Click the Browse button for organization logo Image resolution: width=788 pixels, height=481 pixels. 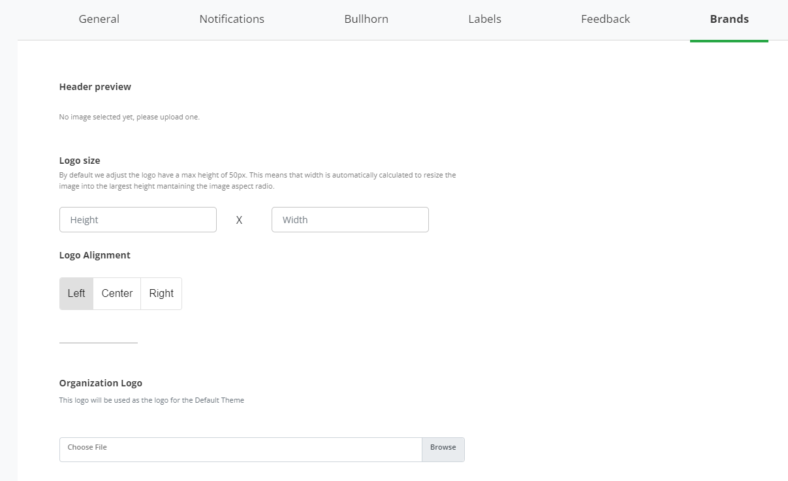tap(443, 450)
